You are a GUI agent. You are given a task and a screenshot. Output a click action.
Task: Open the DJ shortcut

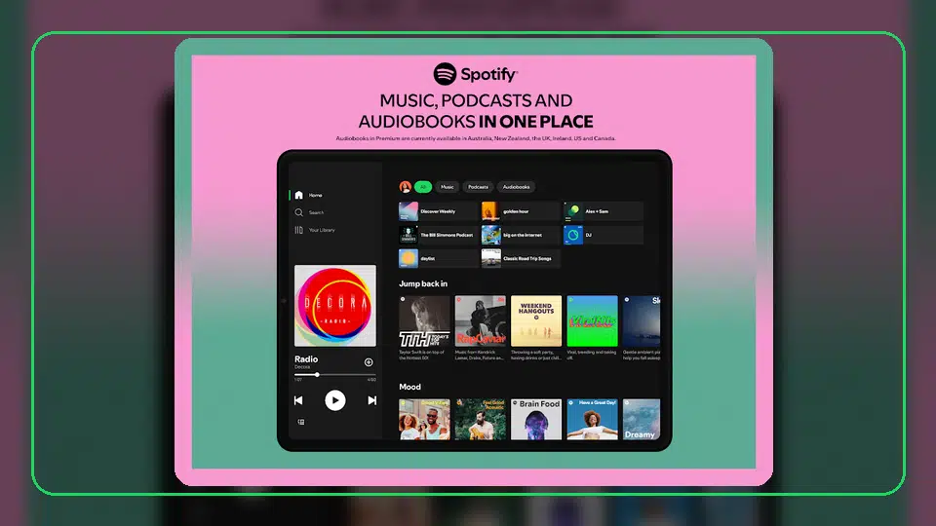coord(604,235)
